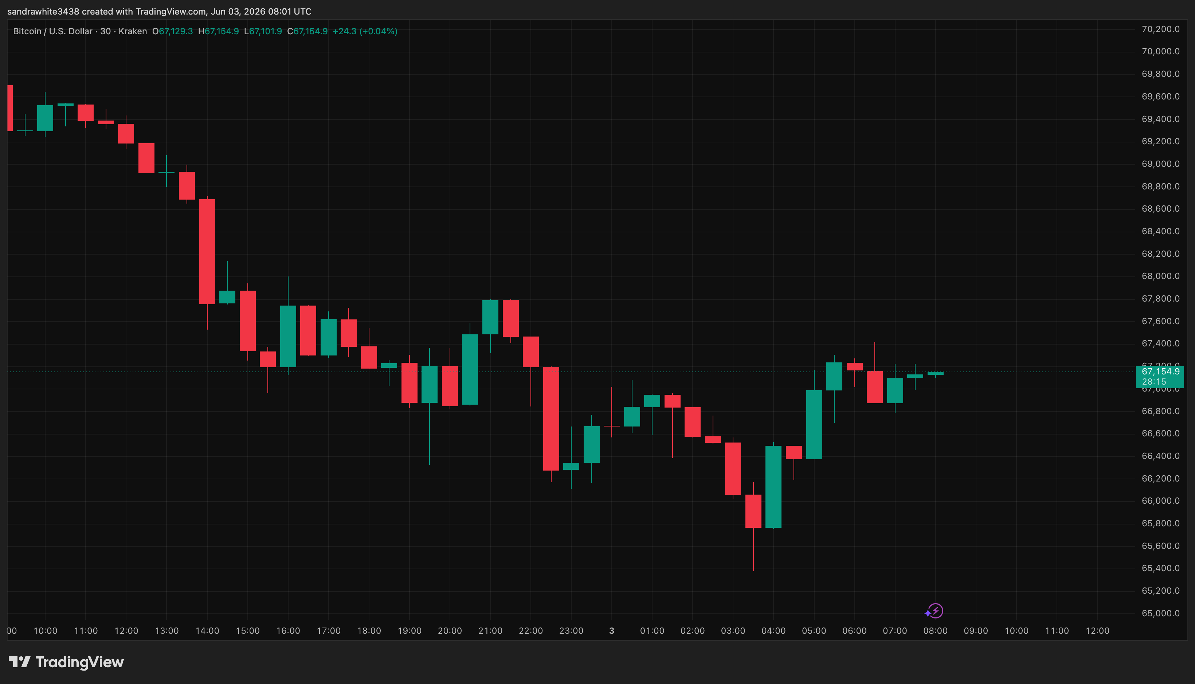The width and height of the screenshot is (1195, 684).
Task: Click the 69,600.0 price axis label
Action: 1160,96
